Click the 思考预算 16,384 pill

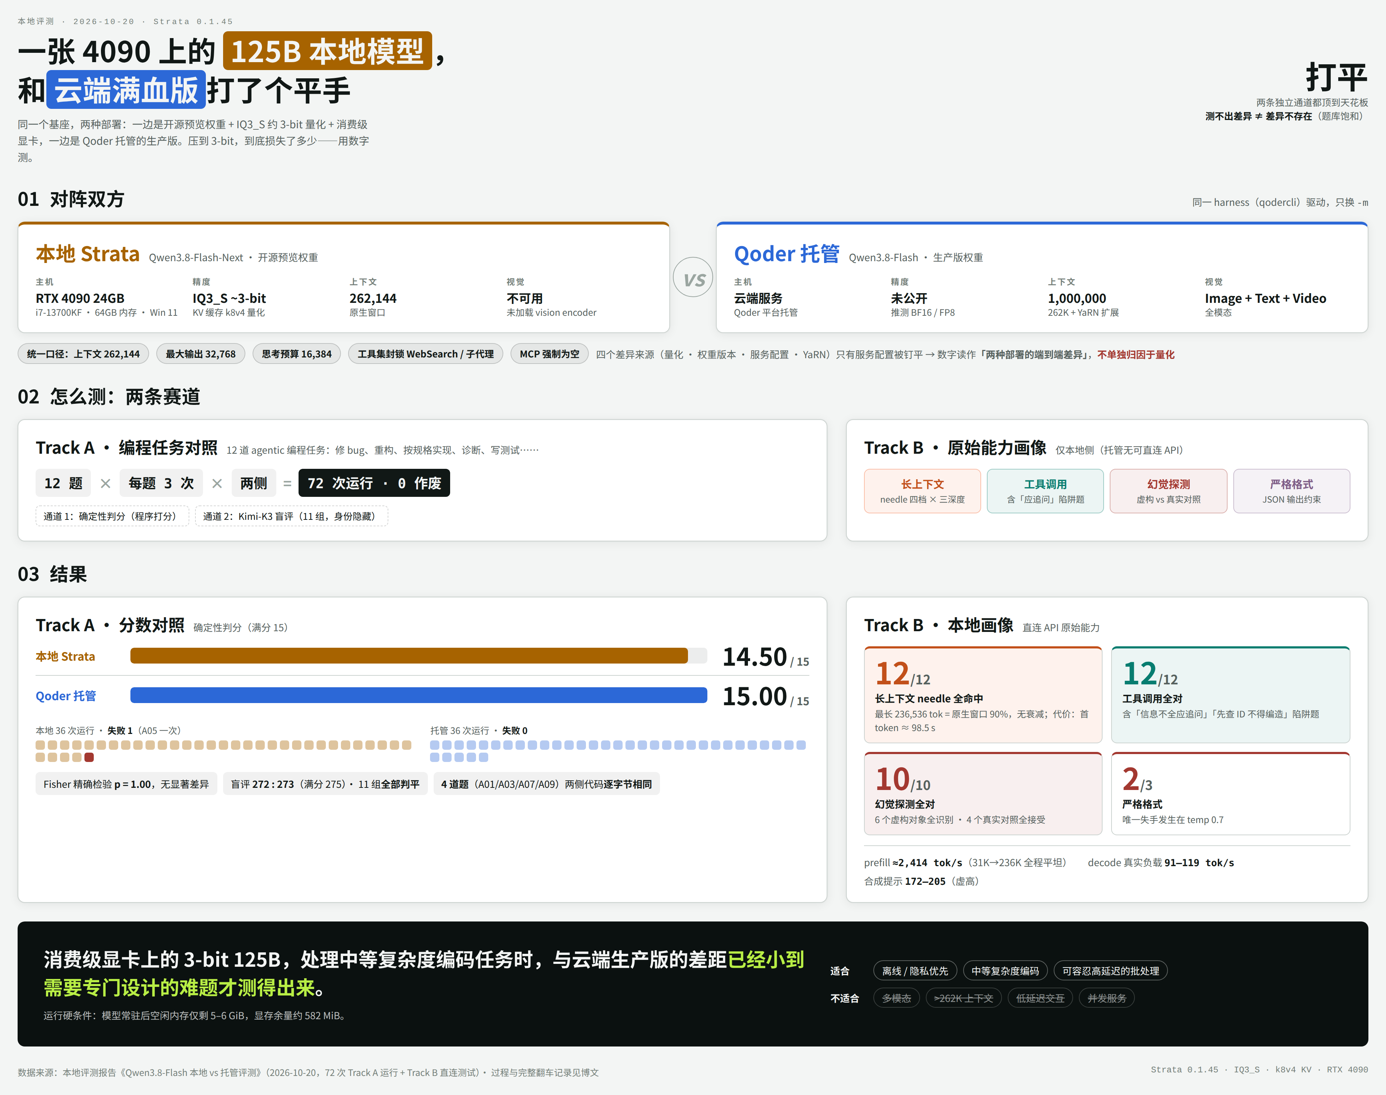tap(297, 354)
